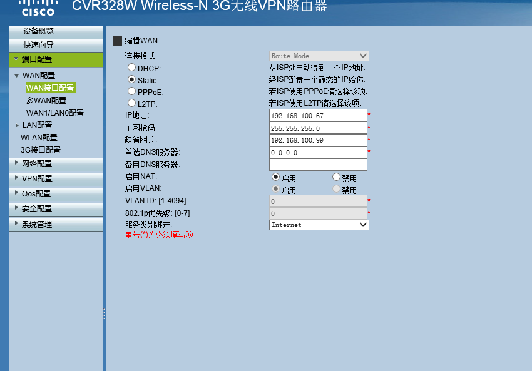The width and height of the screenshot is (532, 371).
Task: Collapse the 端口配置 section arrow
Action: tap(16, 59)
